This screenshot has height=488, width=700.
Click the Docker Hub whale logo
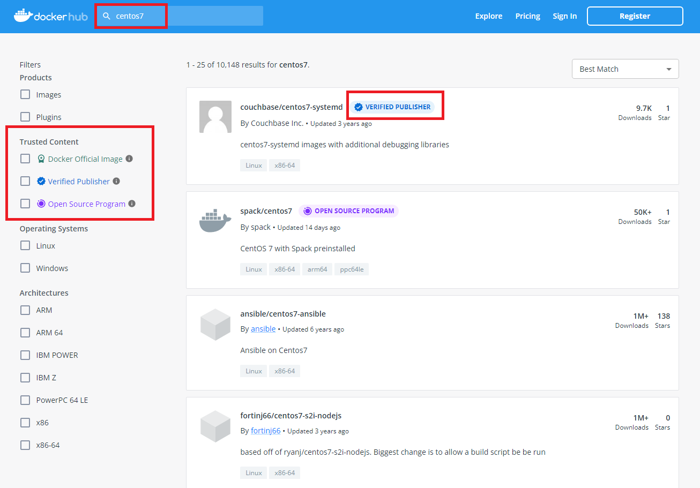[x=50, y=16]
